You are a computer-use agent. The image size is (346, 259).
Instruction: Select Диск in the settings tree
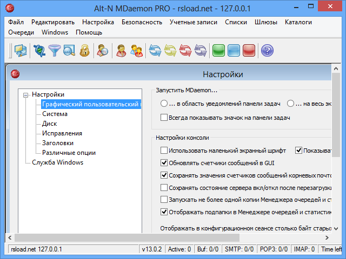point(49,124)
